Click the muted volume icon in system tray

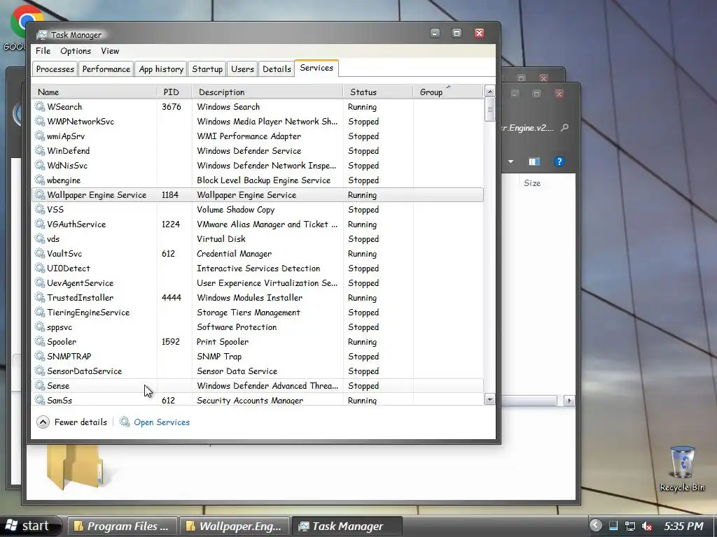[646, 526]
